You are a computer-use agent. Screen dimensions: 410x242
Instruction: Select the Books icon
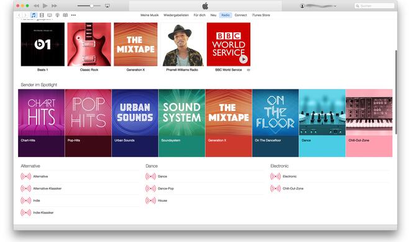tap(65, 15)
